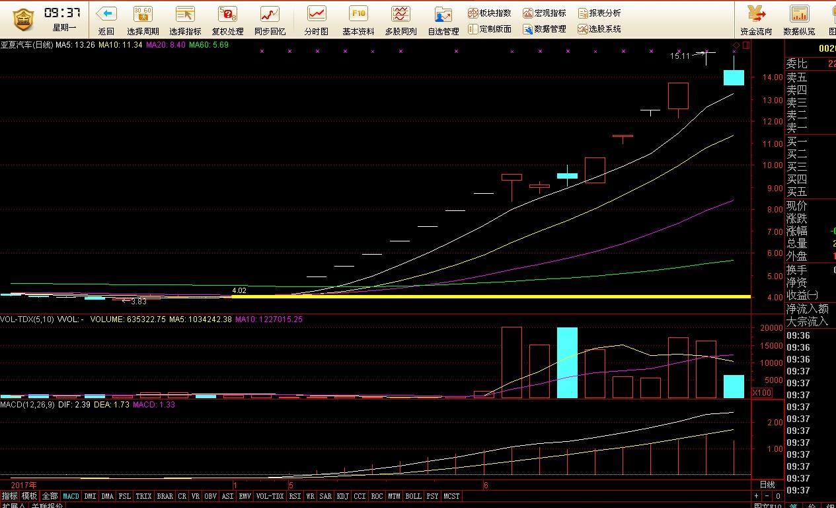Switch to the CCI indicator tab

tap(360, 496)
